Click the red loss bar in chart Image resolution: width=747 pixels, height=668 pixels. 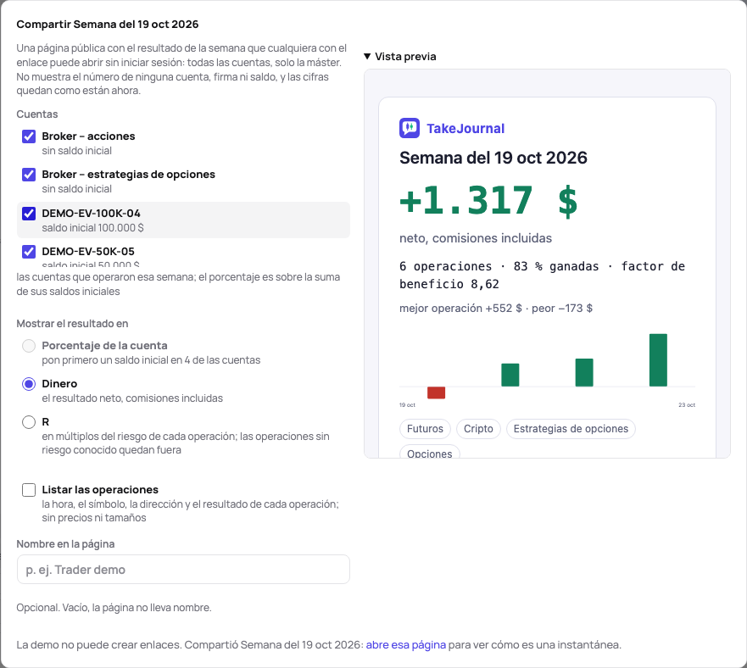click(x=436, y=392)
